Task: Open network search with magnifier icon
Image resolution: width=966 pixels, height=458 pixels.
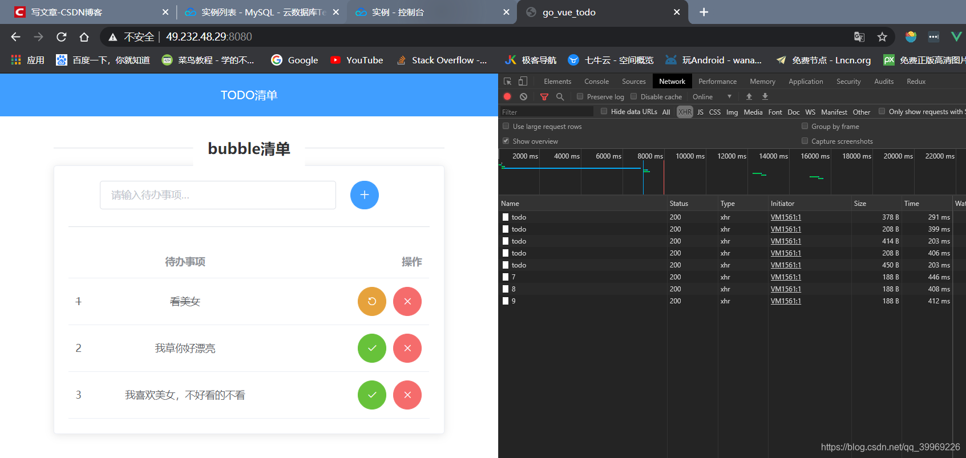Action: click(x=560, y=97)
